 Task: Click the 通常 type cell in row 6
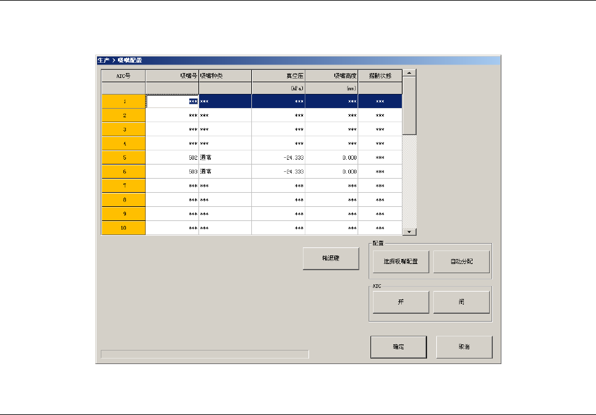click(x=225, y=172)
